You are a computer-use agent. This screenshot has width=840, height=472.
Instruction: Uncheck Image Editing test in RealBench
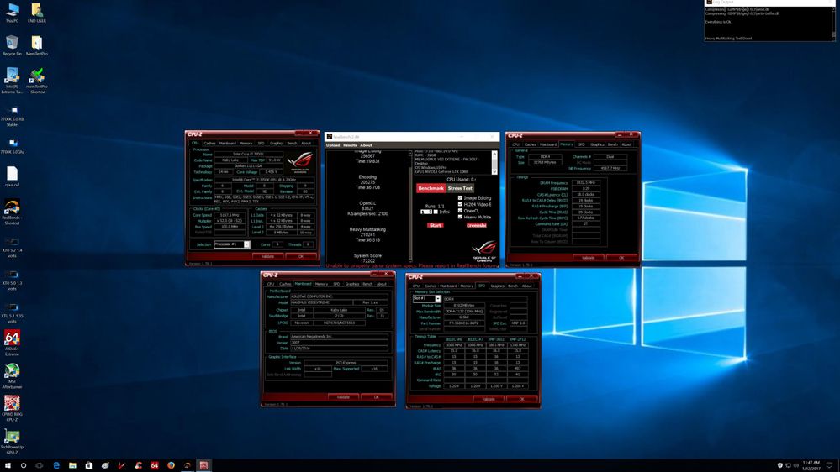click(460, 198)
